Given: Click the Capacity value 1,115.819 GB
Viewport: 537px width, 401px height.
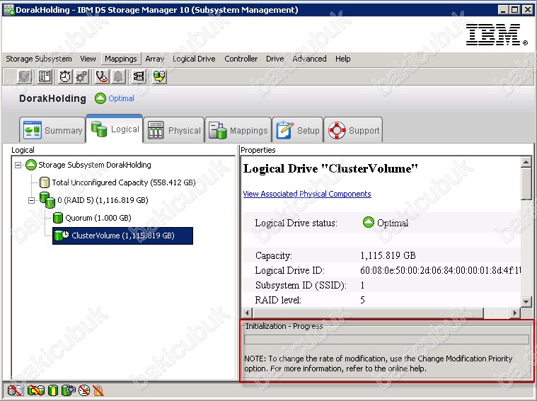Looking at the screenshot, I should [x=388, y=255].
